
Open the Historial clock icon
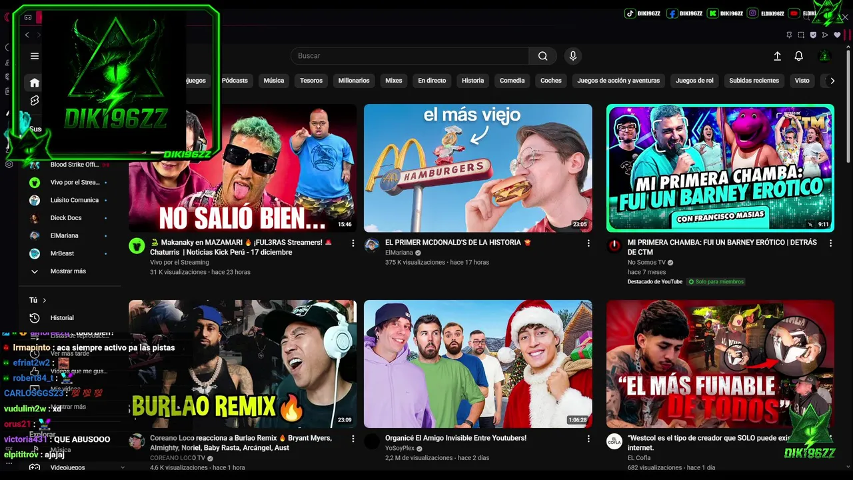pos(35,318)
